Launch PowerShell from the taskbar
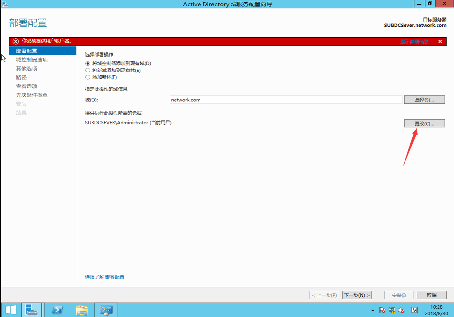The width and height of the screenshot is (454, 317). [x=58, y=310]
